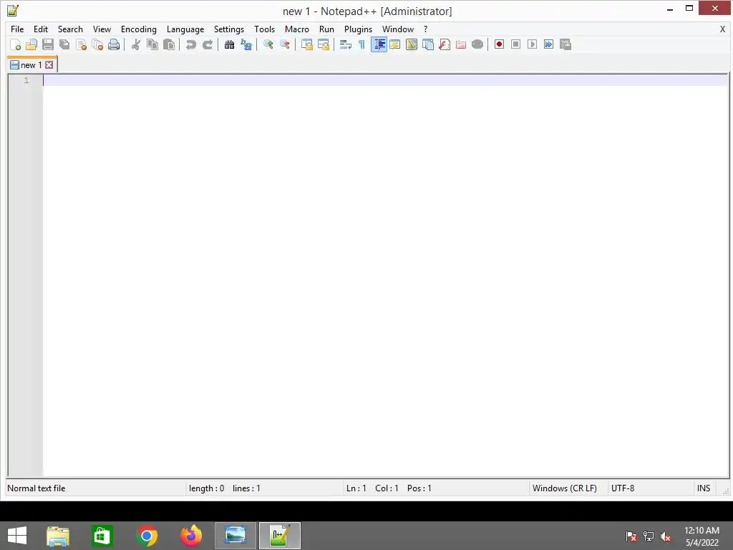Copy selection using the Copy icon
733x550 pixels.
(152, 44)
